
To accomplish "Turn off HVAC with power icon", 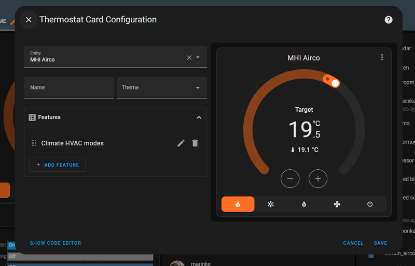I will pyautogui.click(x=370, y=204).
